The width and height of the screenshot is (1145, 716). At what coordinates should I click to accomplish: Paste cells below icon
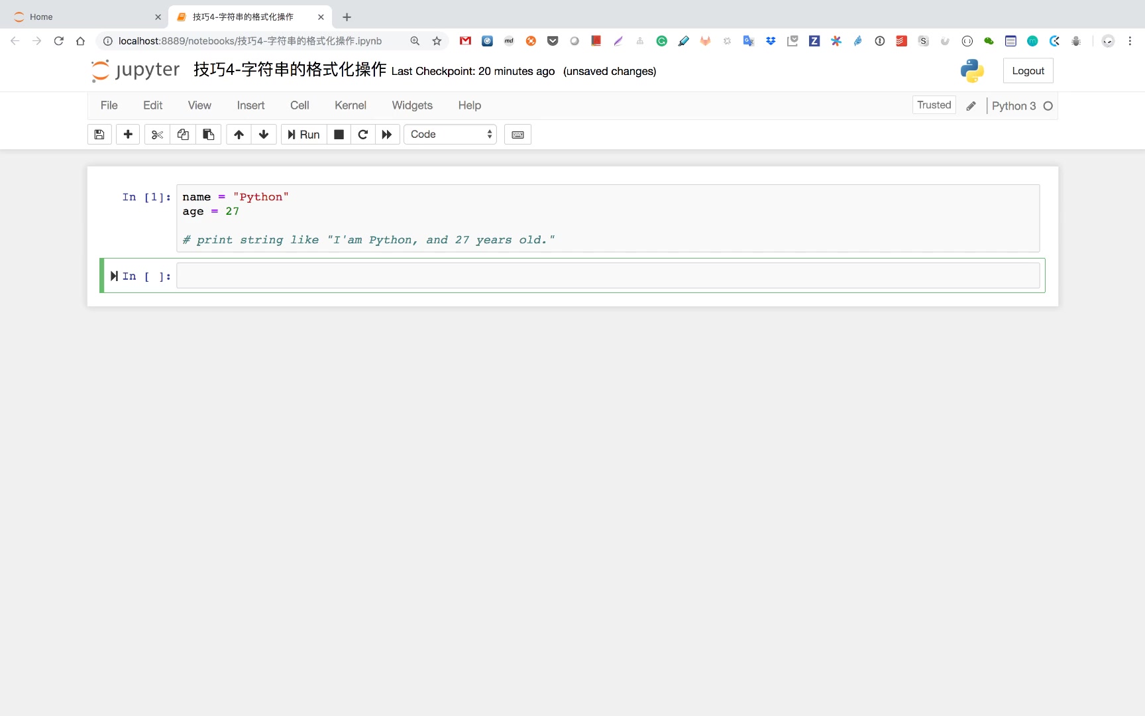pyautogui.click(x=208, y=135)
